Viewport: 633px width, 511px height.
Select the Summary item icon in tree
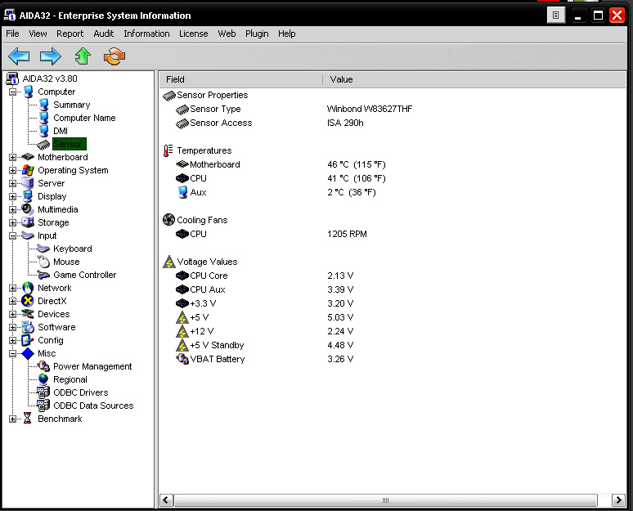(x=44, y=105)
